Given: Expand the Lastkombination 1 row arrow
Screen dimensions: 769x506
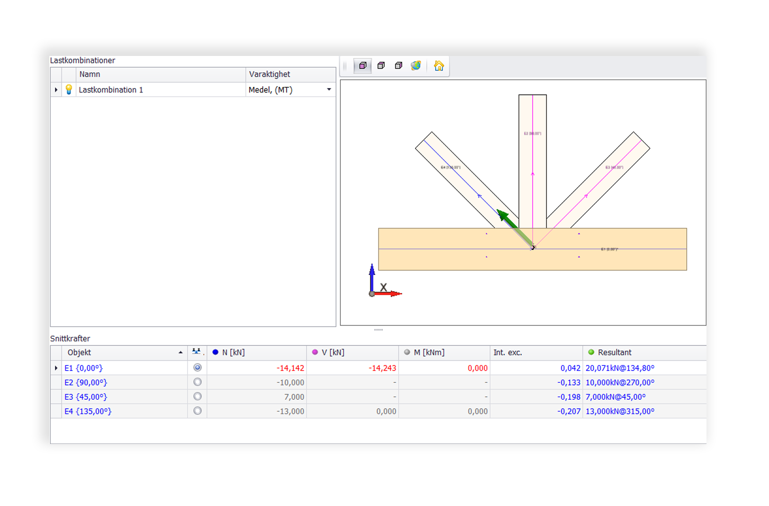Looking at the screenshot, I should (56, 89).
